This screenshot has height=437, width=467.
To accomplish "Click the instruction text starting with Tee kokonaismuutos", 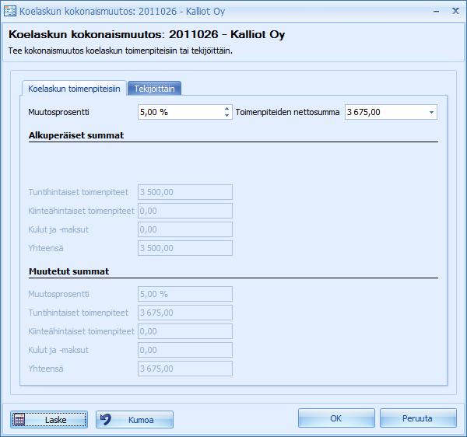I will tap(121, 51).
